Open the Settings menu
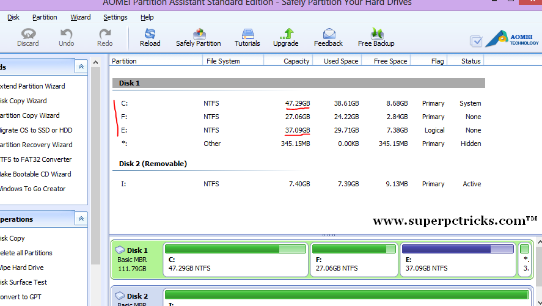542x306 pixels. (115, 17)
